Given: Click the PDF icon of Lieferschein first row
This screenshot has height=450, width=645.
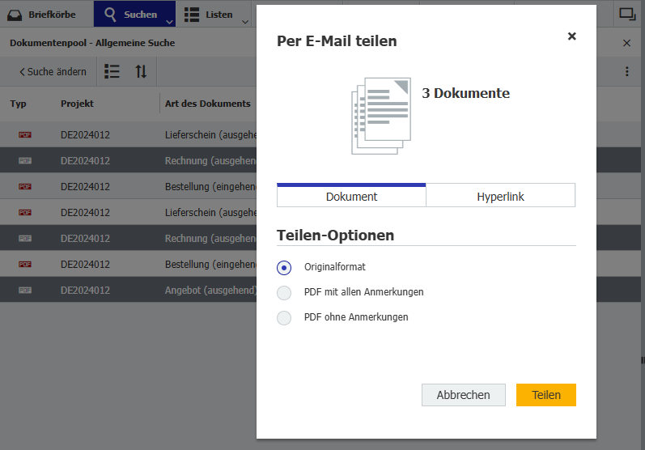Looking at the screenshot, I should 25,135.
